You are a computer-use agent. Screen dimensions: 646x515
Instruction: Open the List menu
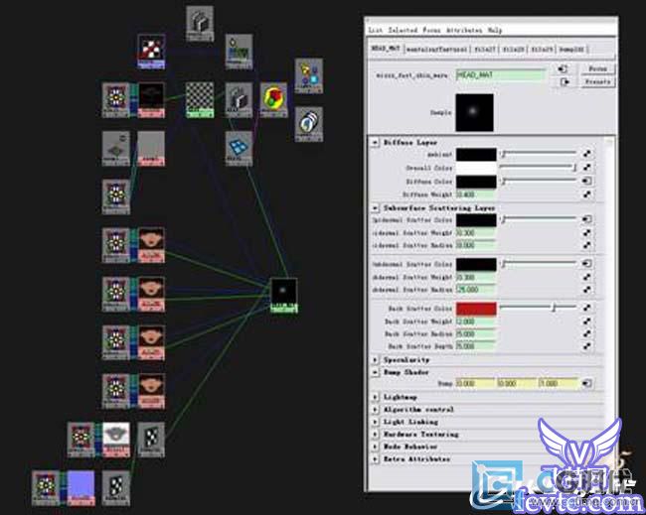click(376, 30)
